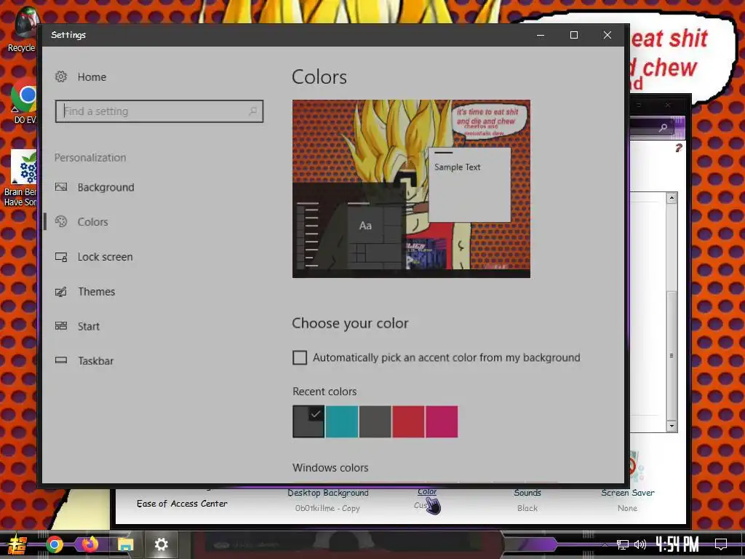The height and width of the screenshot is (559, 745).
Task: Show hidden tray icons chevron
Action: click(x=605, y=544)
